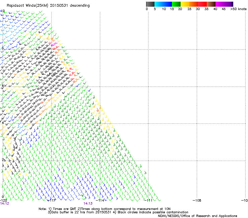Image resolution: width=248 pixels, height=218 pixels.
Task: Click the chart title 'Rapidsact Winds(25KM) 20150531 descending'
Action: tap(48, 6)
